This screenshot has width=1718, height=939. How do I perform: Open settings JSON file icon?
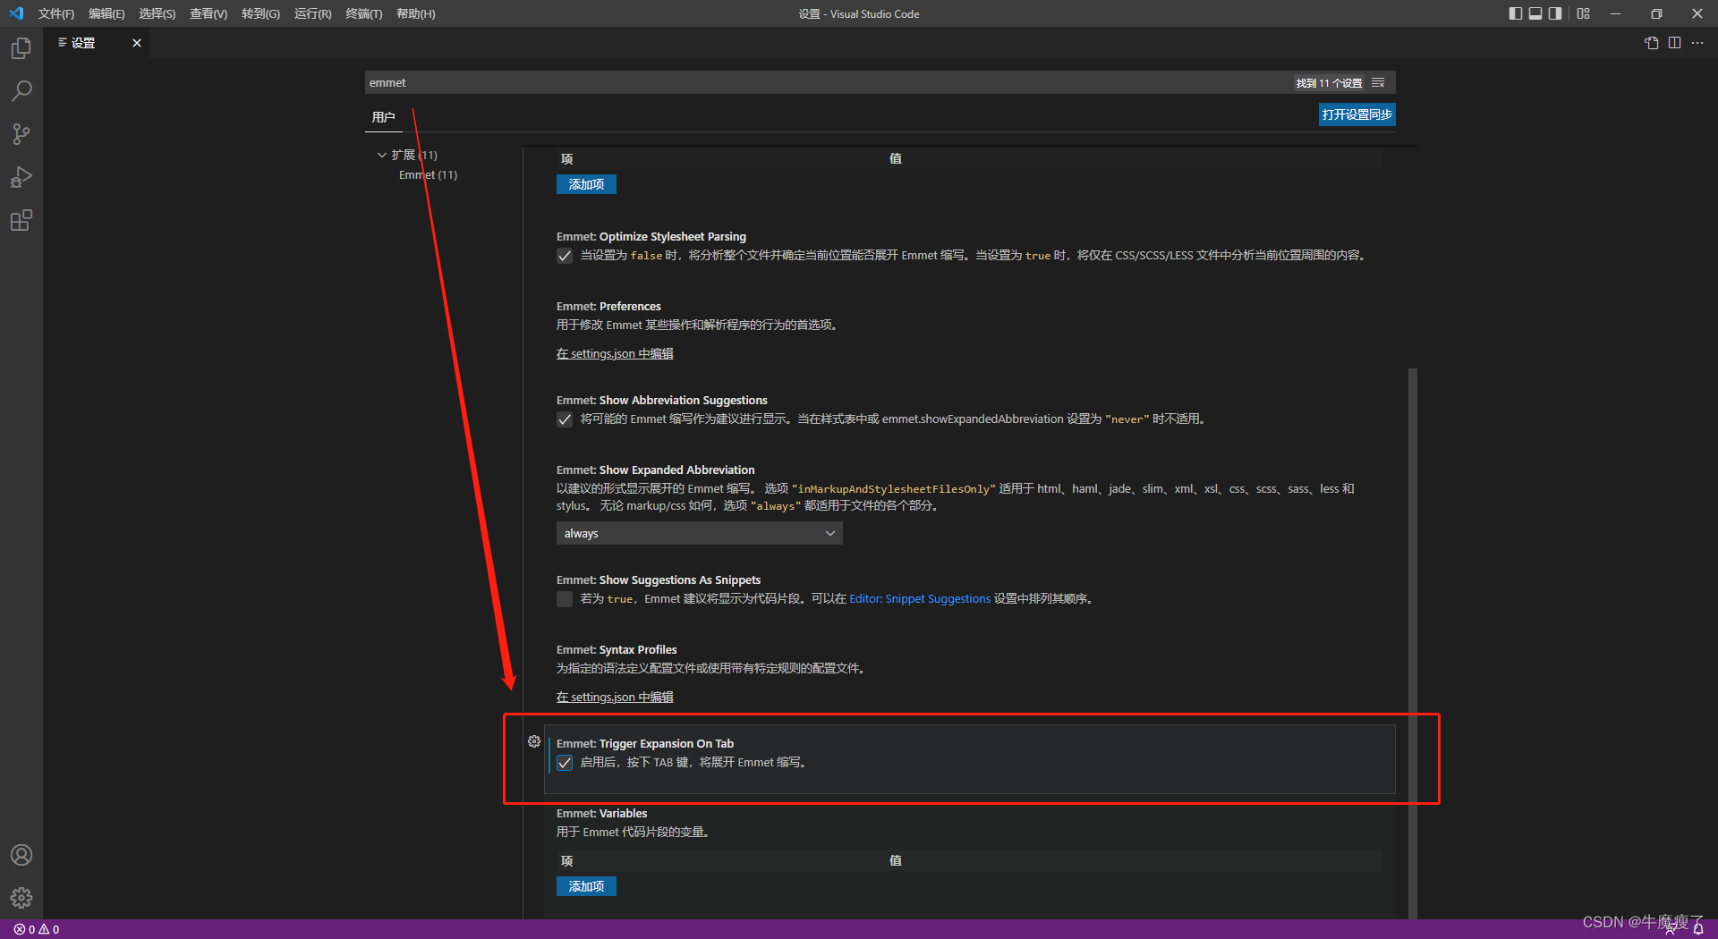[x=1652, y=43]
